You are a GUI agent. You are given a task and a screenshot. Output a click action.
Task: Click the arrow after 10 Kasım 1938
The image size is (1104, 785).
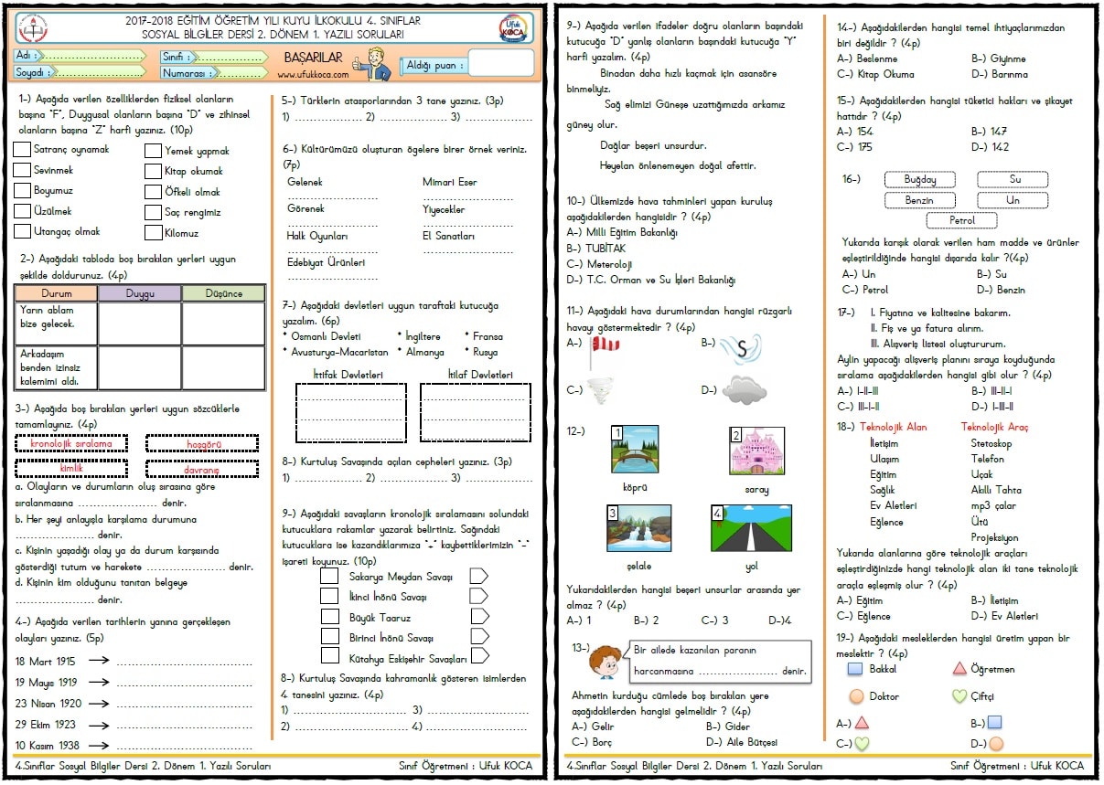[100, 746]
